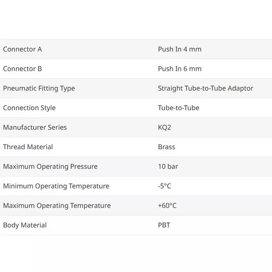The height and width of the screenshot is (272, 272).
Task: Click the "Minimum Operating Temperature" label
Action: [56, 186]
